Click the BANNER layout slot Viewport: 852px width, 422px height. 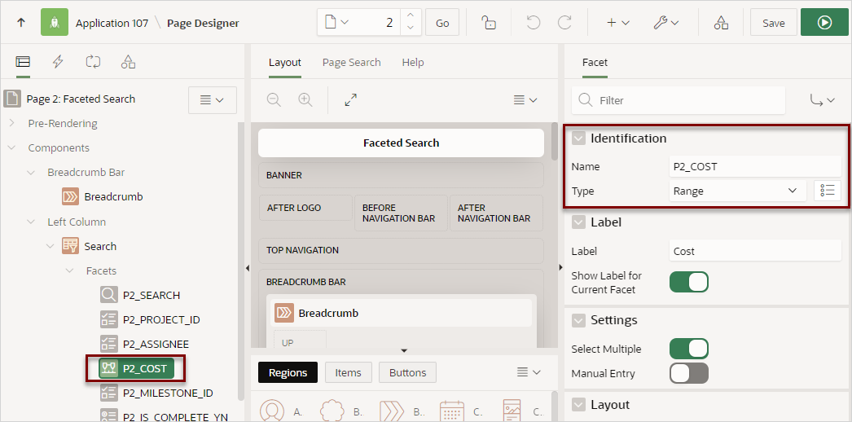[x=401, y=175]
